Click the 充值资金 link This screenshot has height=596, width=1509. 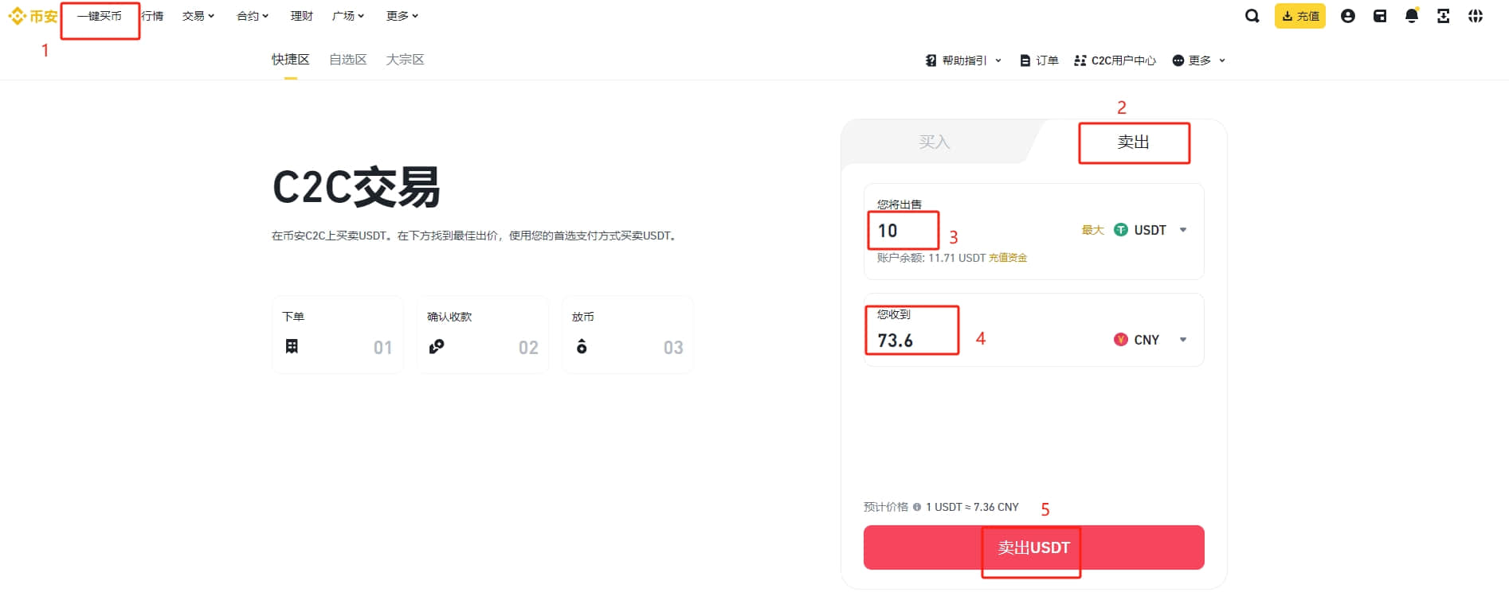point(1008,258)
